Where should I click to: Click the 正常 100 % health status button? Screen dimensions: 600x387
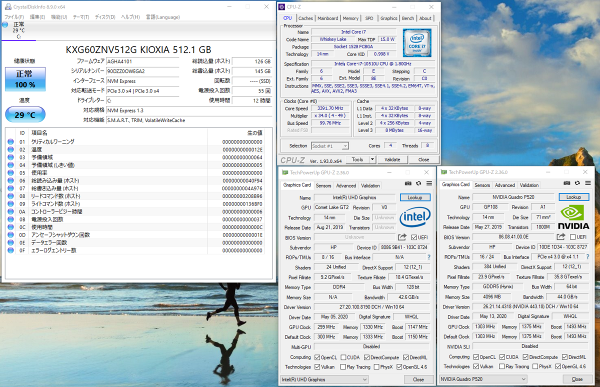coord(25,79)
